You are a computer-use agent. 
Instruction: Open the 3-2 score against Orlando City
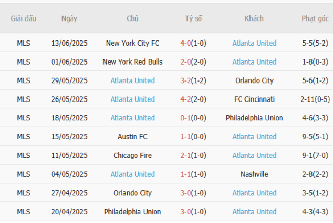[185, 80]
